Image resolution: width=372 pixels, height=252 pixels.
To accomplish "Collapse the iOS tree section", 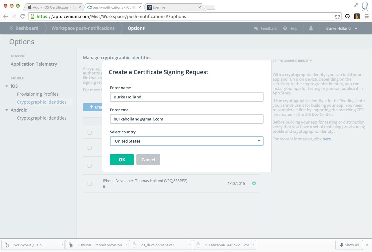I will (x=7, y=86).
